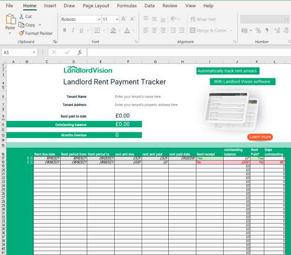Align text left in the cell
Viewport: 291px width, 255px height.
pos(146,30)
